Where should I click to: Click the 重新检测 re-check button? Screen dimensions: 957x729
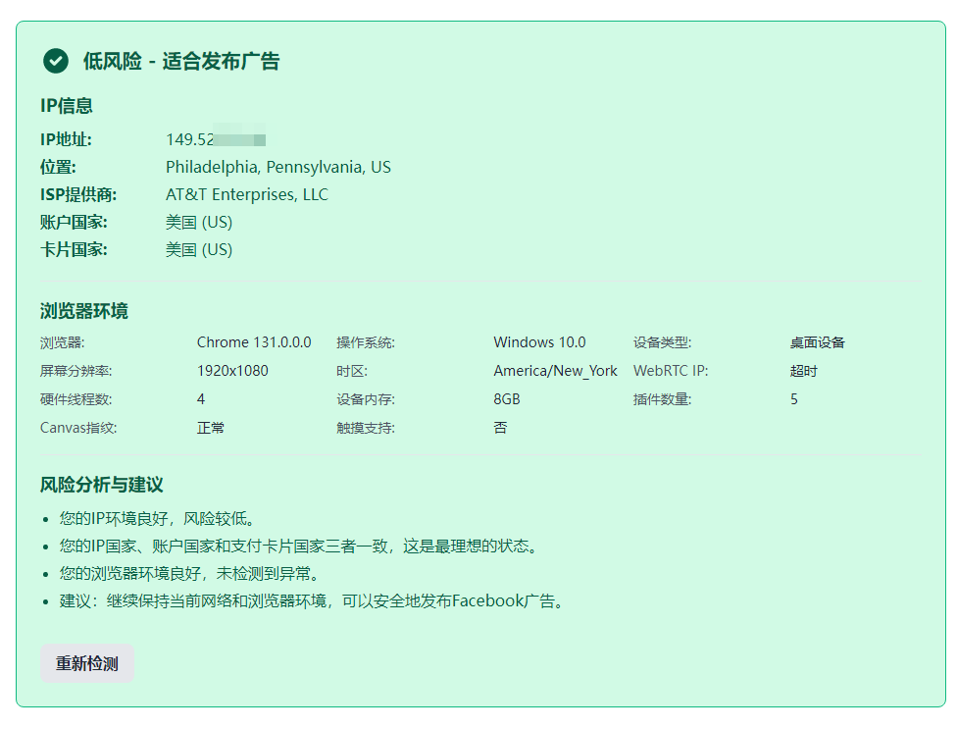(87, 663)
